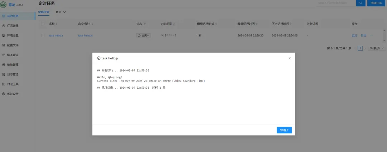The height and width of the screenshot is (152, 387).
Task: Check the task hello.js row checkbox
Action: pos(43,36)
